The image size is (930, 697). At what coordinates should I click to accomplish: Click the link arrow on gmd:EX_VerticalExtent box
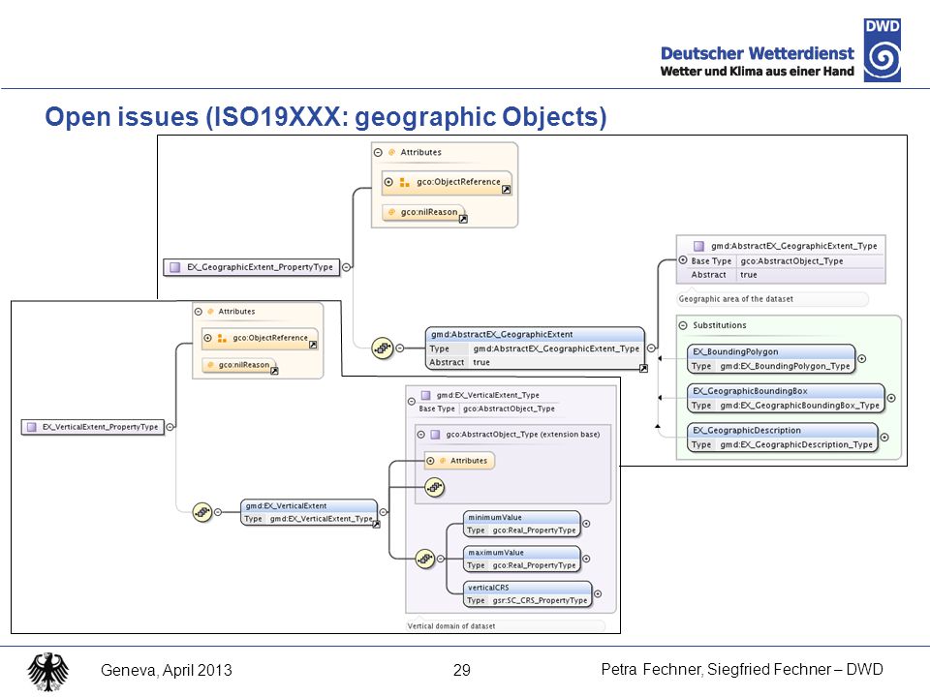(x=376, y=525)
